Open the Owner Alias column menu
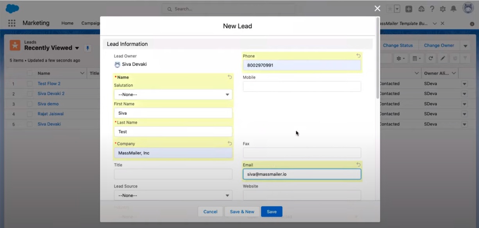Viewport: 479px width, 228px height. tap(453, 73)
